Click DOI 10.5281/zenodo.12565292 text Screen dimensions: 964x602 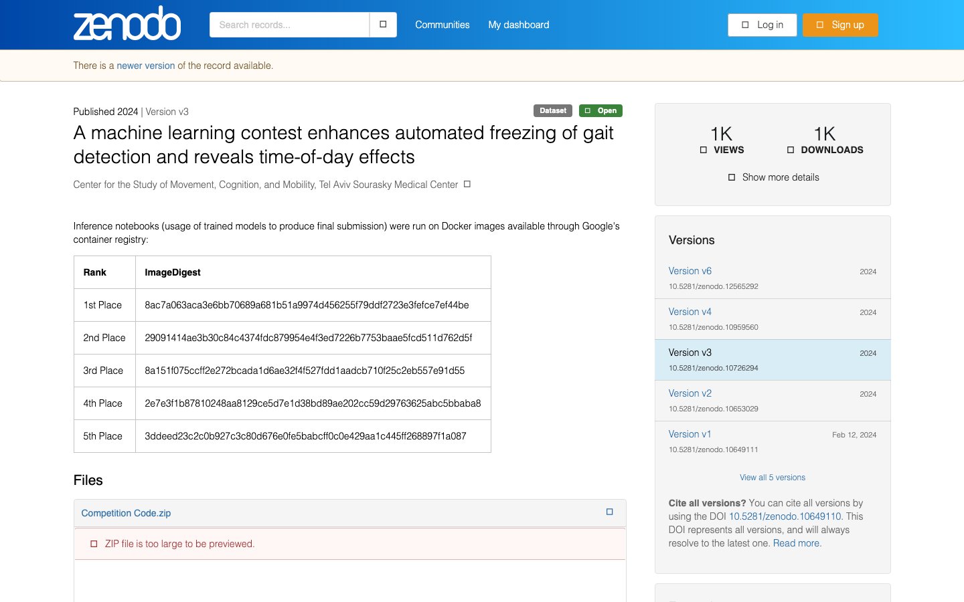[x=713, y=286]
